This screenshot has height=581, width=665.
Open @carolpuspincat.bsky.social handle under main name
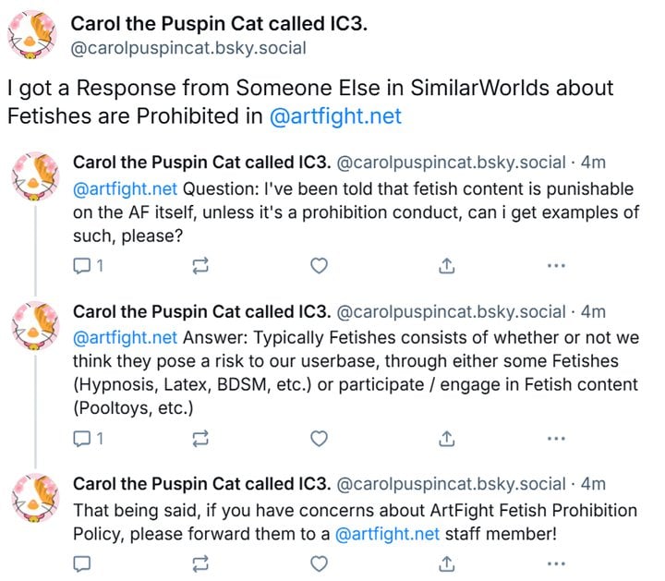click(x=188, y=48)
